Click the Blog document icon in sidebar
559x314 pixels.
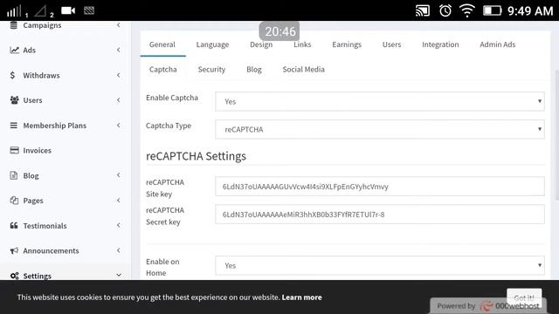pyautogui.click(x=14, y=175)
